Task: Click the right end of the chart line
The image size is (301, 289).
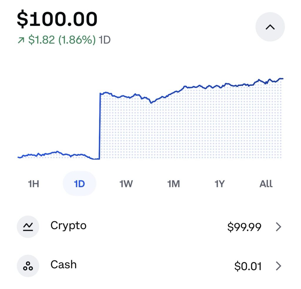Action: coord(282,79)
